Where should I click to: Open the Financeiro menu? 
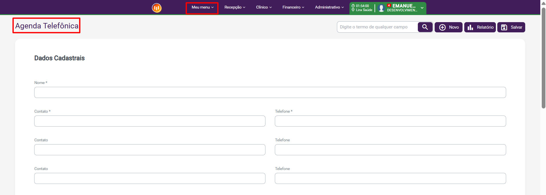coord(293,7)
